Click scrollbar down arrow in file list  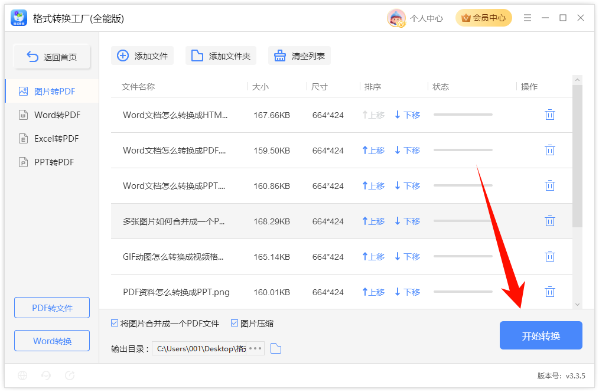(577, 304)
